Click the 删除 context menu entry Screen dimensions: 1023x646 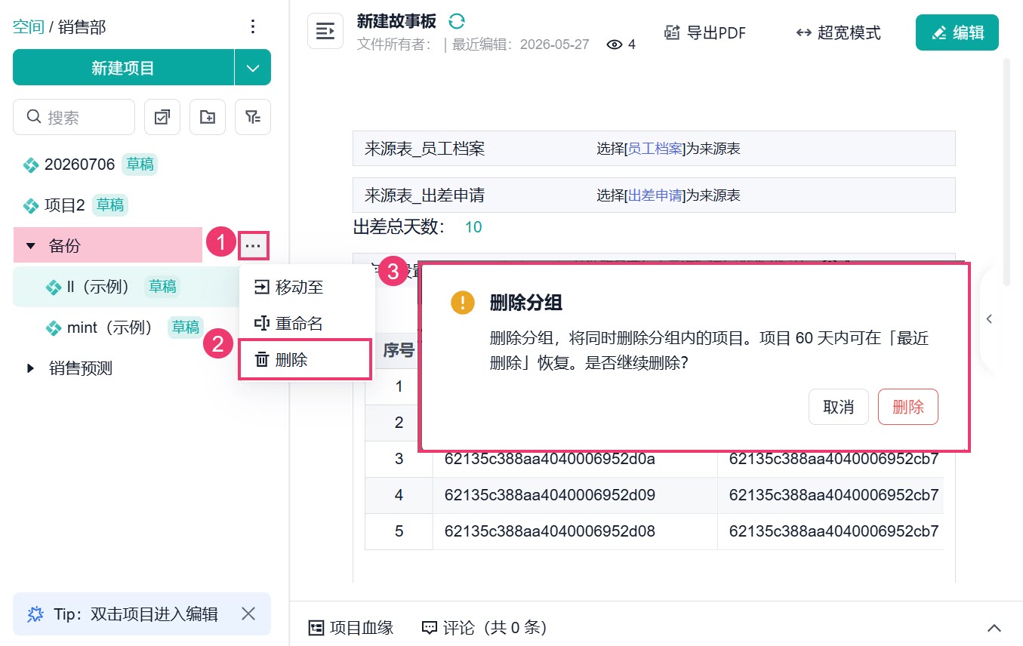tap(305, 360)
